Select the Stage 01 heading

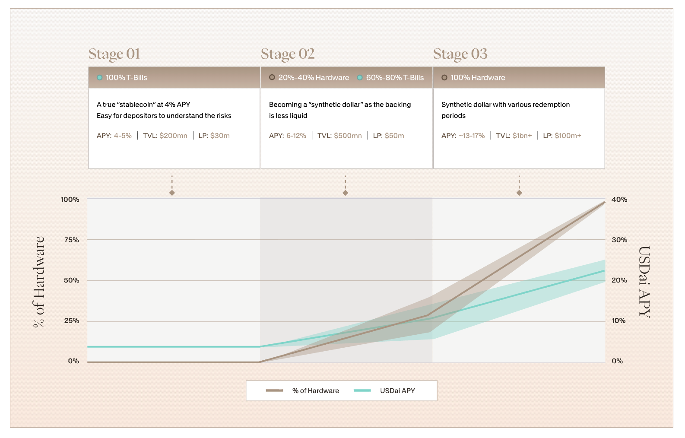coord(114,54)
